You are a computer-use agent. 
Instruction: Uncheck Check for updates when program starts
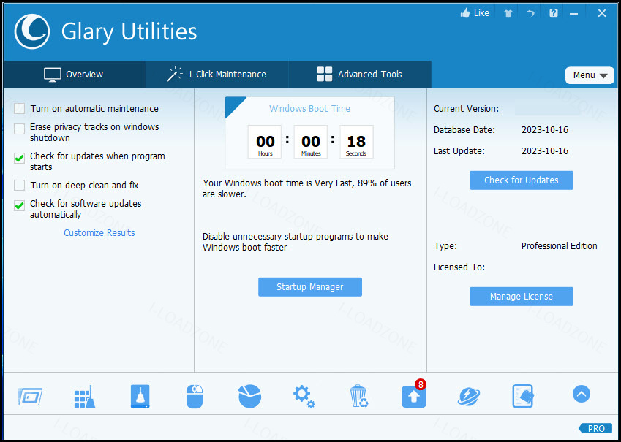click(20, 159)
